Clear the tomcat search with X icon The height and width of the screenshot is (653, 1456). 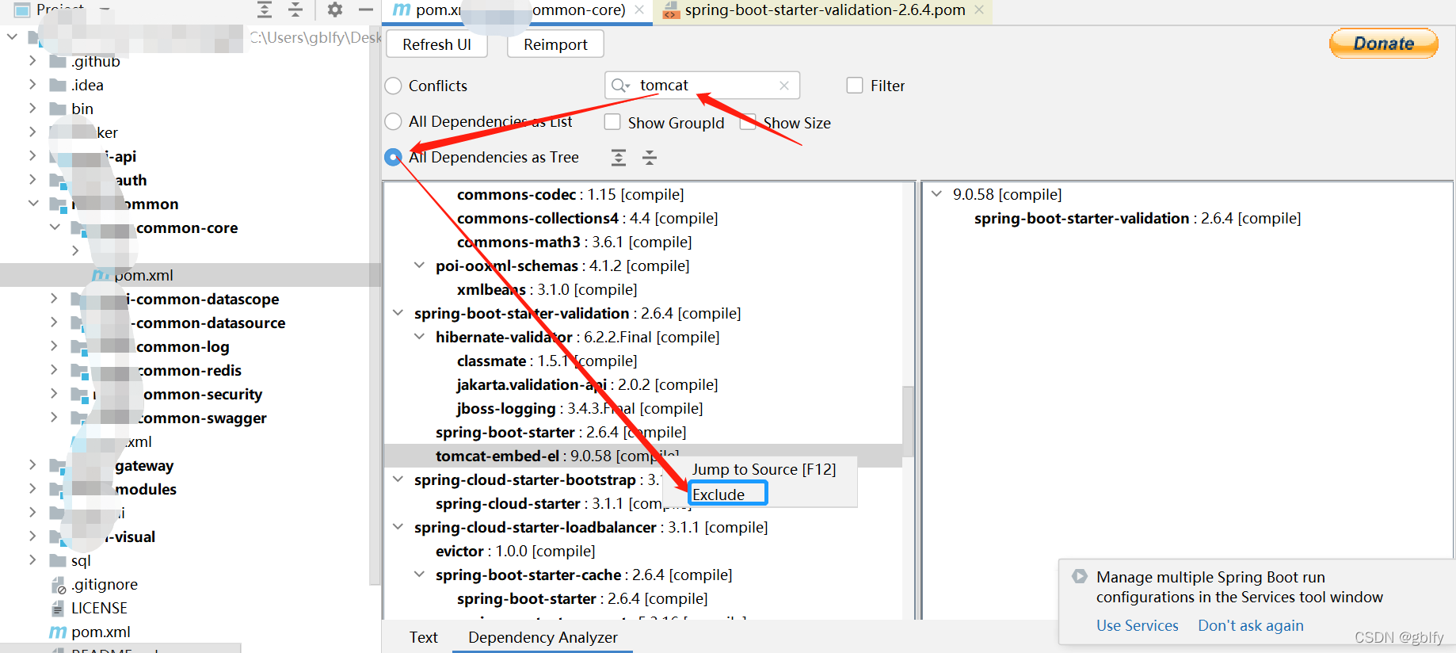[x=784, y=86]
